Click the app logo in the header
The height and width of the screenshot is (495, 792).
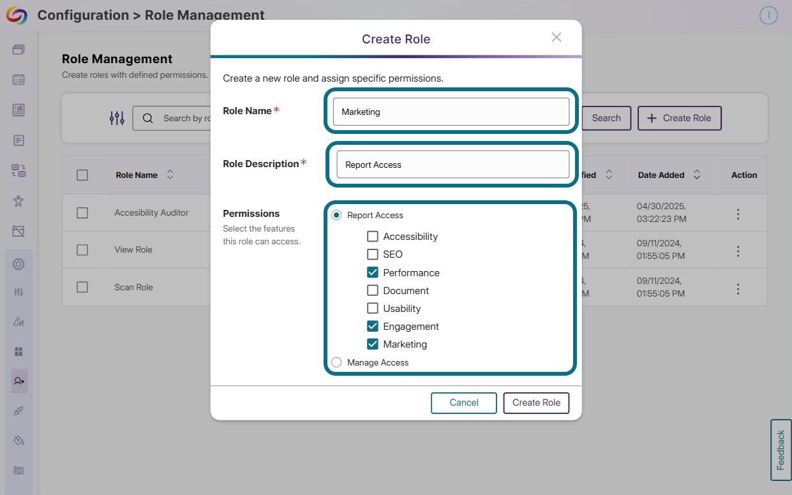[17, 15]
